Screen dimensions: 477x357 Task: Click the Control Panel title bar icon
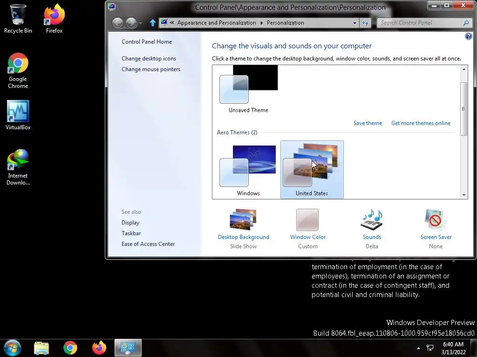point(112,7)
